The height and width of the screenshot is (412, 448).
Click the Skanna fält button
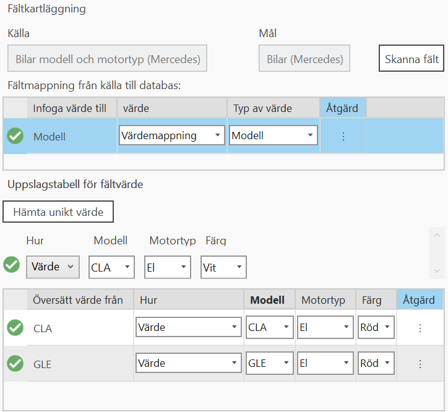pyautogui.click(x=411, y=59)
